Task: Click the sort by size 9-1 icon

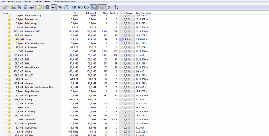Action: coord(116,7)
